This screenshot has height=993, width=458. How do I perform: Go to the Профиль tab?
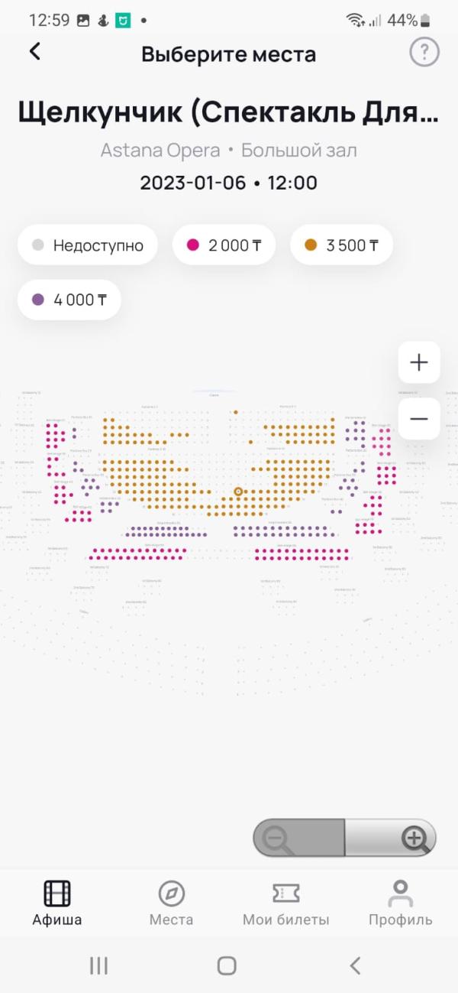[x=400, y=902]
